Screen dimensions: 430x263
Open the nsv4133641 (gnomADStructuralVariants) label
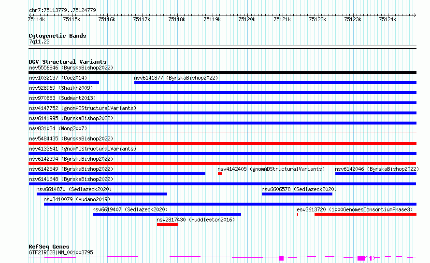pos(83,149)
